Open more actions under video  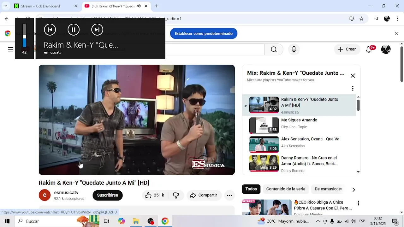click(229, 195)
